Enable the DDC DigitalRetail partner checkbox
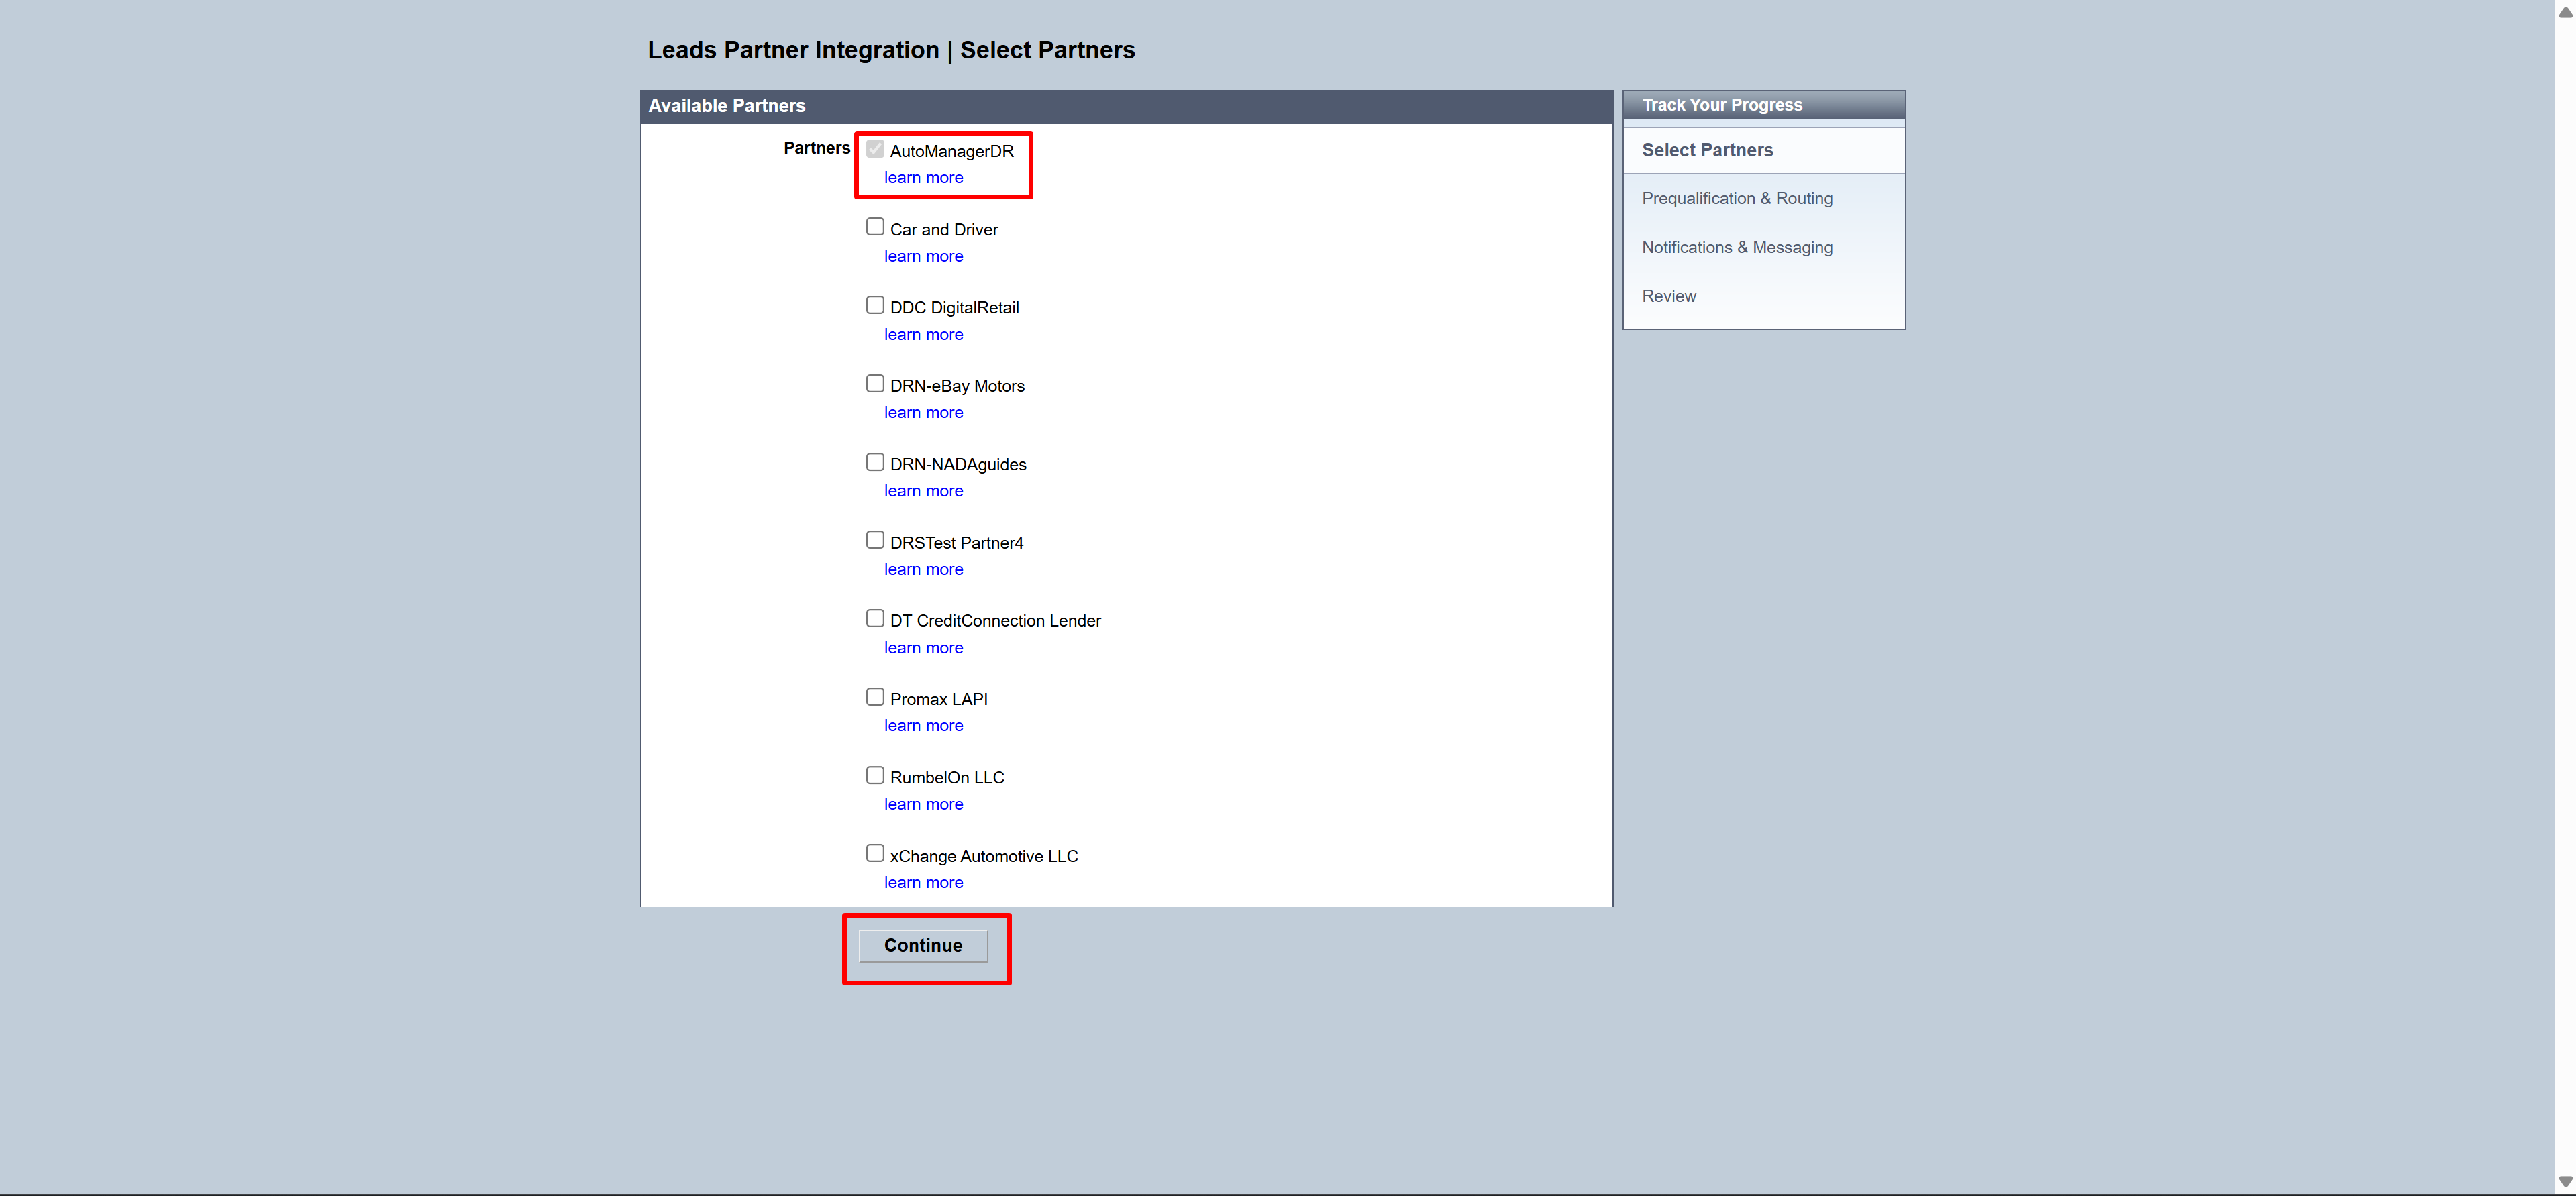This screenshot has height=1196, width=2576. click(875, 305)
